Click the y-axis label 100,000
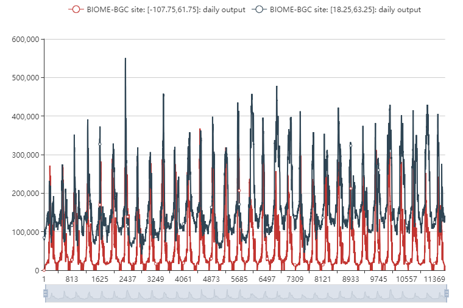Viewport: 463px width, 308px height. click(x=26, y=232)
